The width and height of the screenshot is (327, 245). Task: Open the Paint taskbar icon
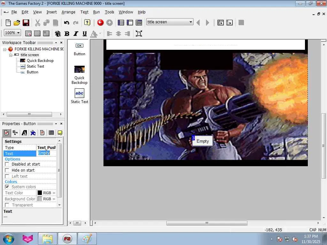click(87, 239)
